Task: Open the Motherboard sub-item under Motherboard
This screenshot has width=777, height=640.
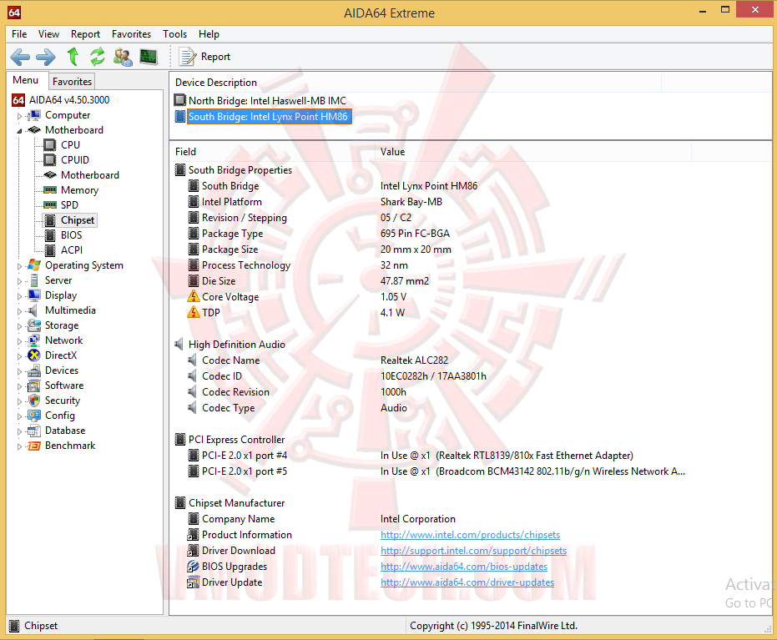Action: click(x=89, y=175)
